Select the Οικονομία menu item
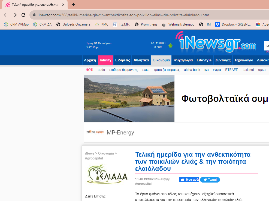The width and height of the screenshot is (269, 201). tap(161, 60)
